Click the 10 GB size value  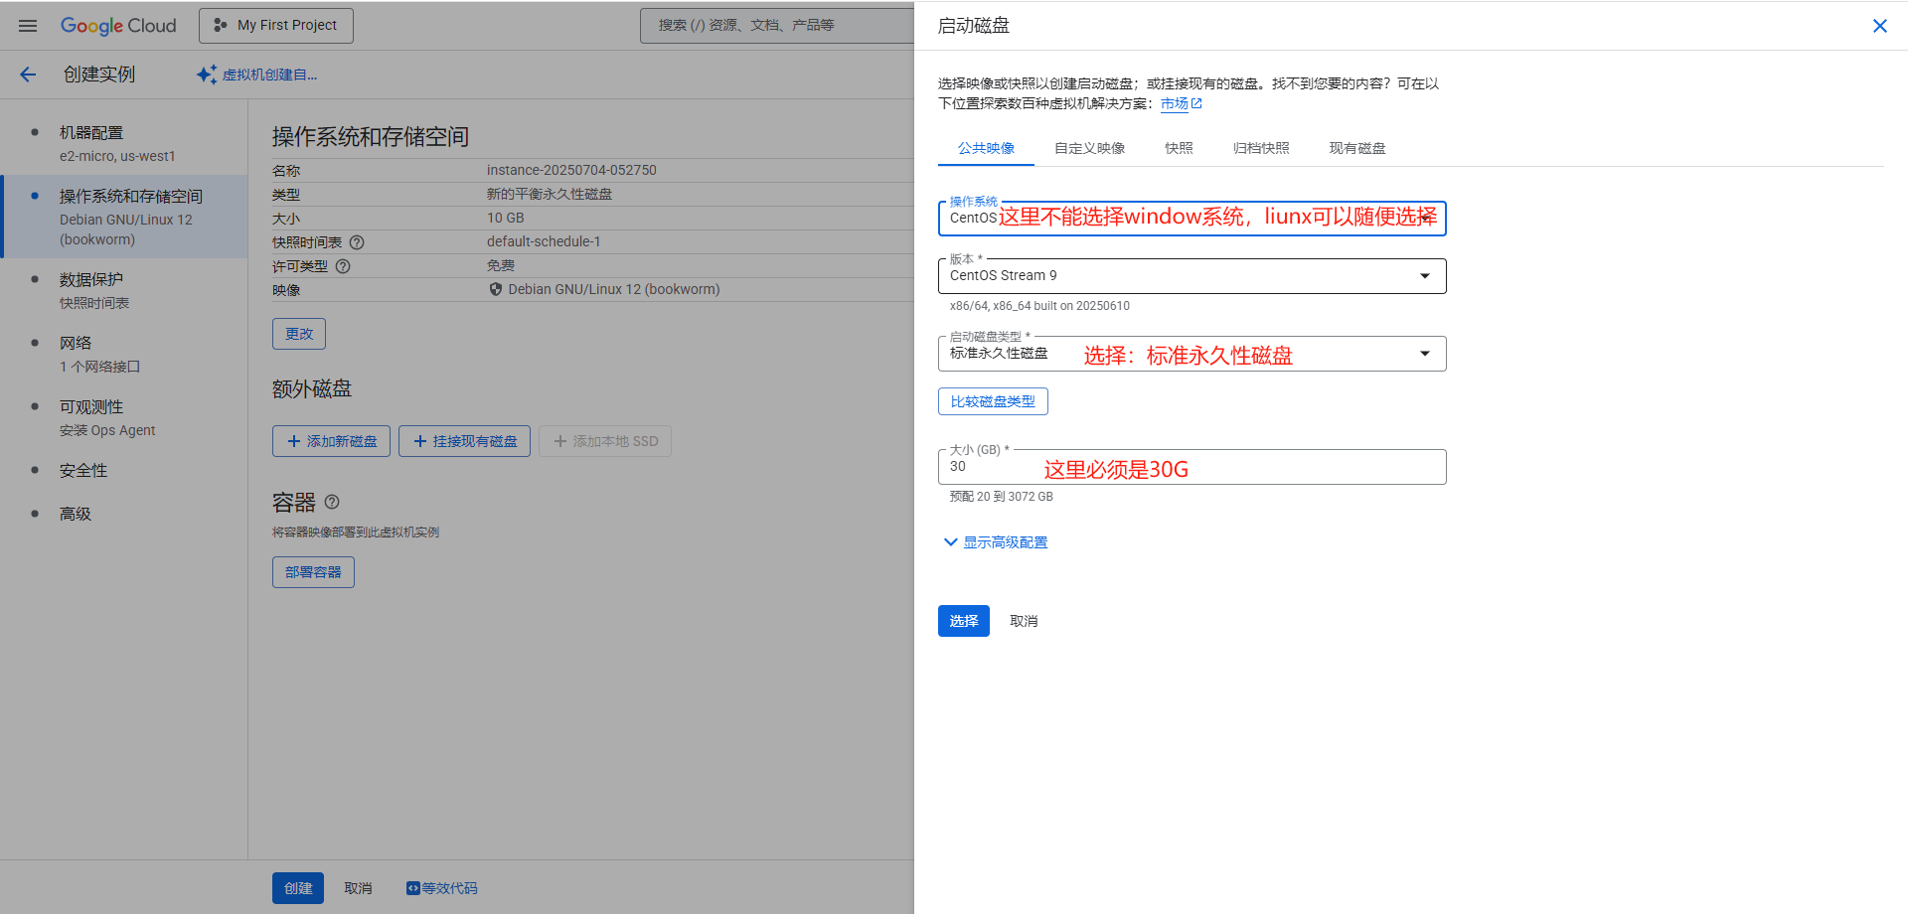pyautogui.click(x=505, y=218)
